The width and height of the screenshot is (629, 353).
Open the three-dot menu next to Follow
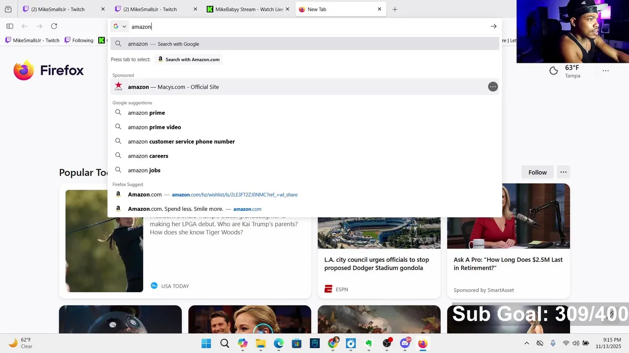point(563,172)
